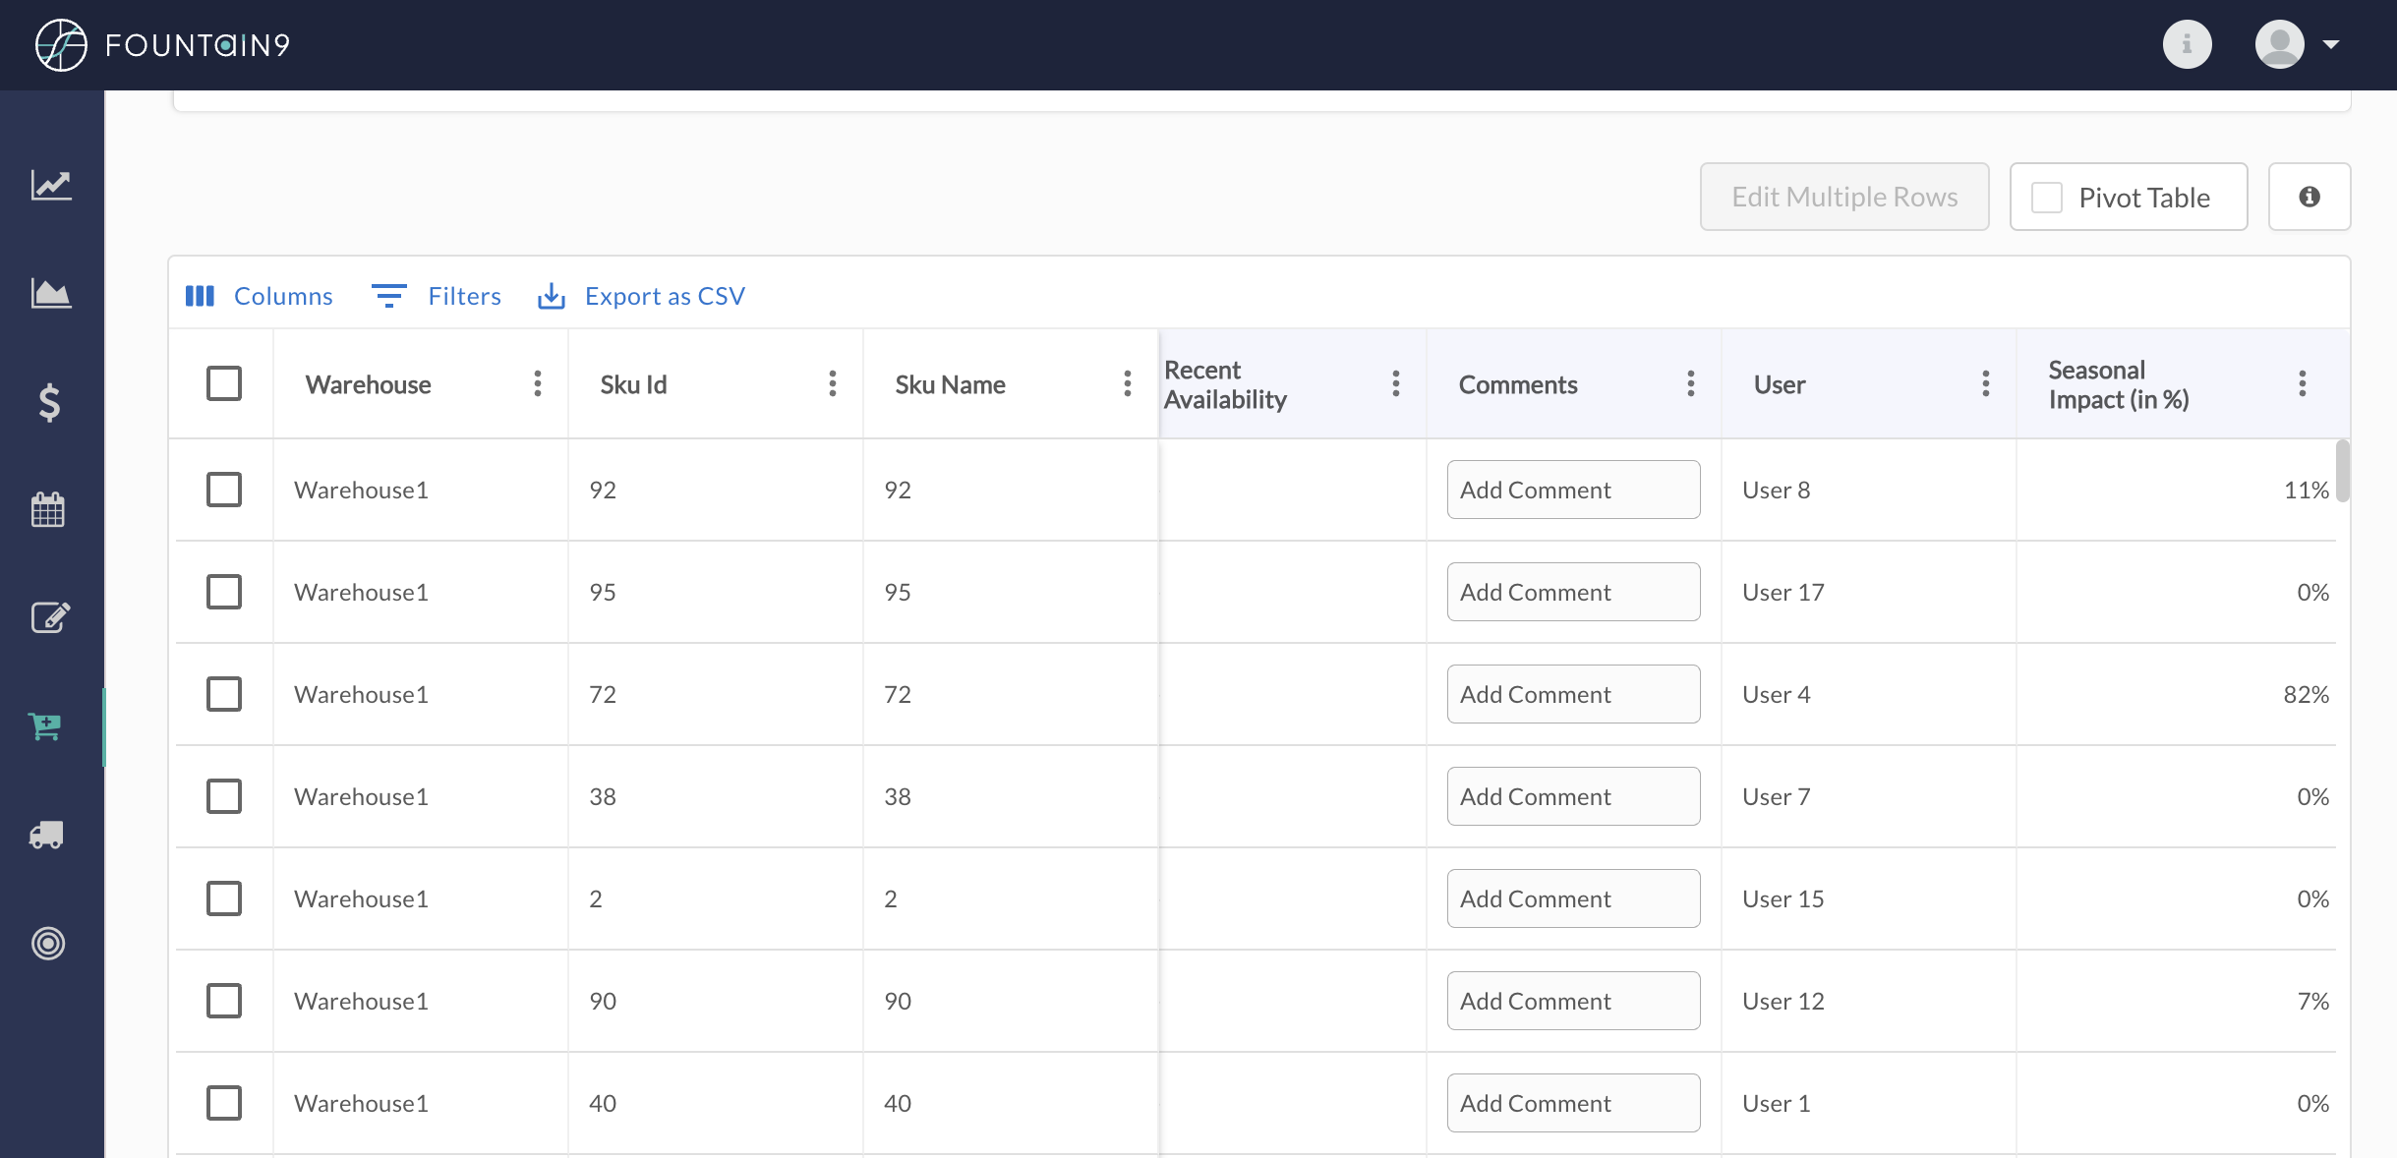2397x1158 pixels.
Task: Enable the Pivot Table checkbox
Action: pyautogui.click(x=2047, y=198)
